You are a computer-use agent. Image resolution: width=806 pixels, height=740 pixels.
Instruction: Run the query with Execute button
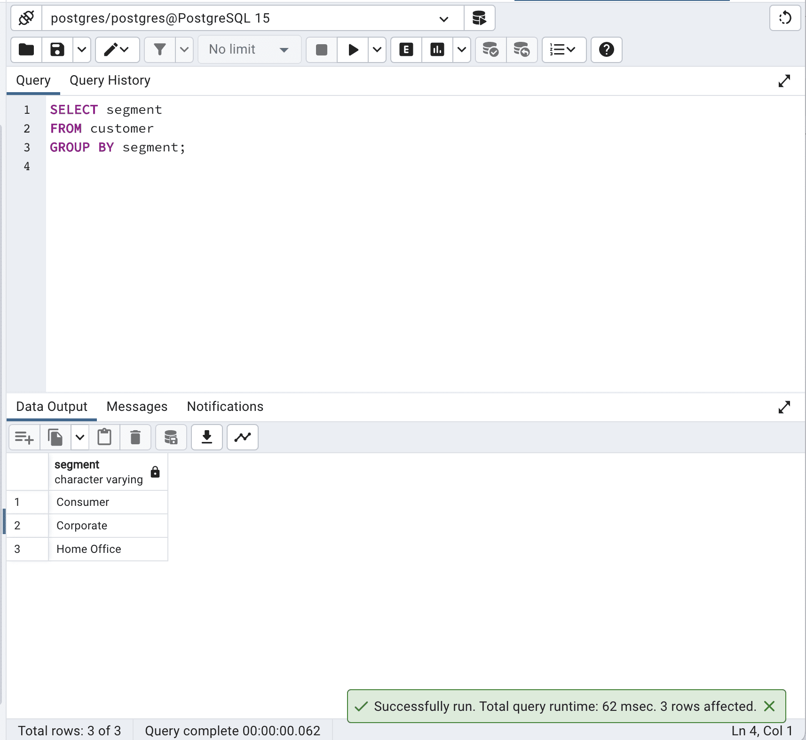tap(353, 49)
